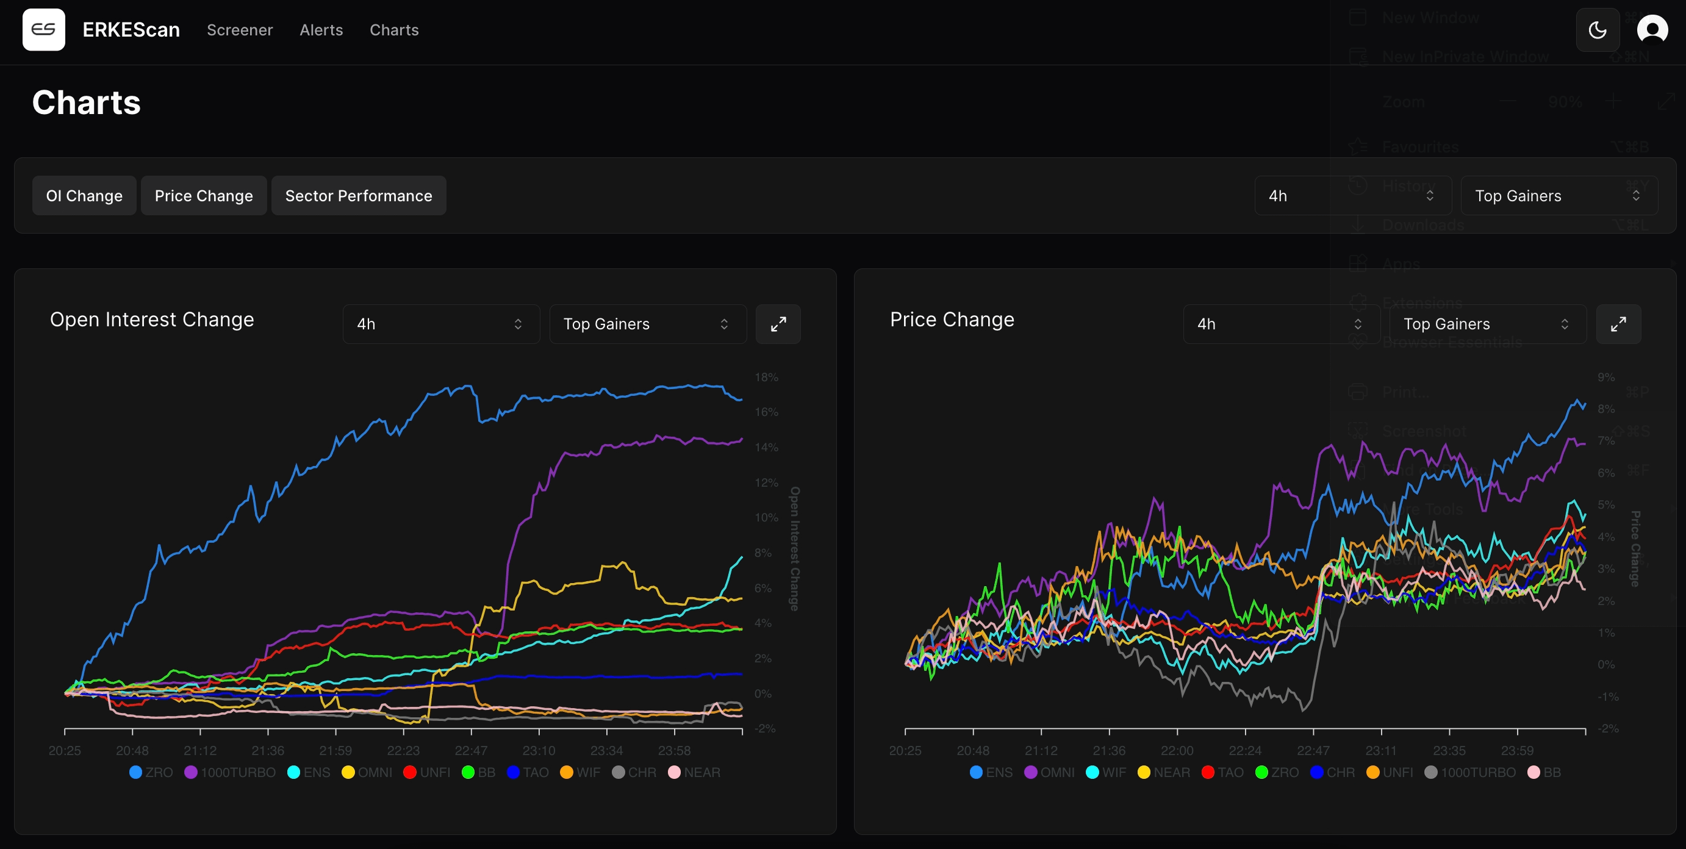
Task: Switch to the Screener page
Action: [240, 30]
